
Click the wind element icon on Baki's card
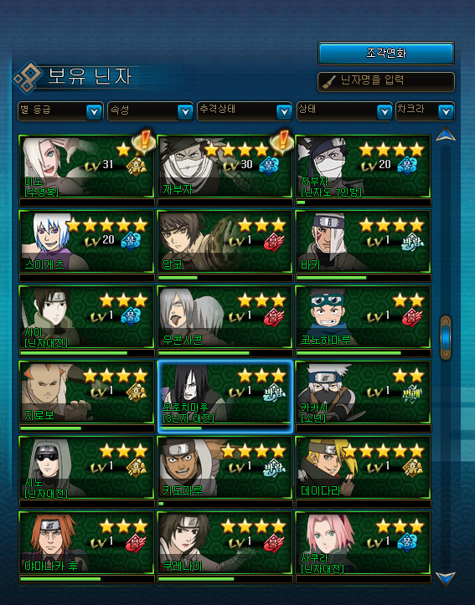[412, 242]
